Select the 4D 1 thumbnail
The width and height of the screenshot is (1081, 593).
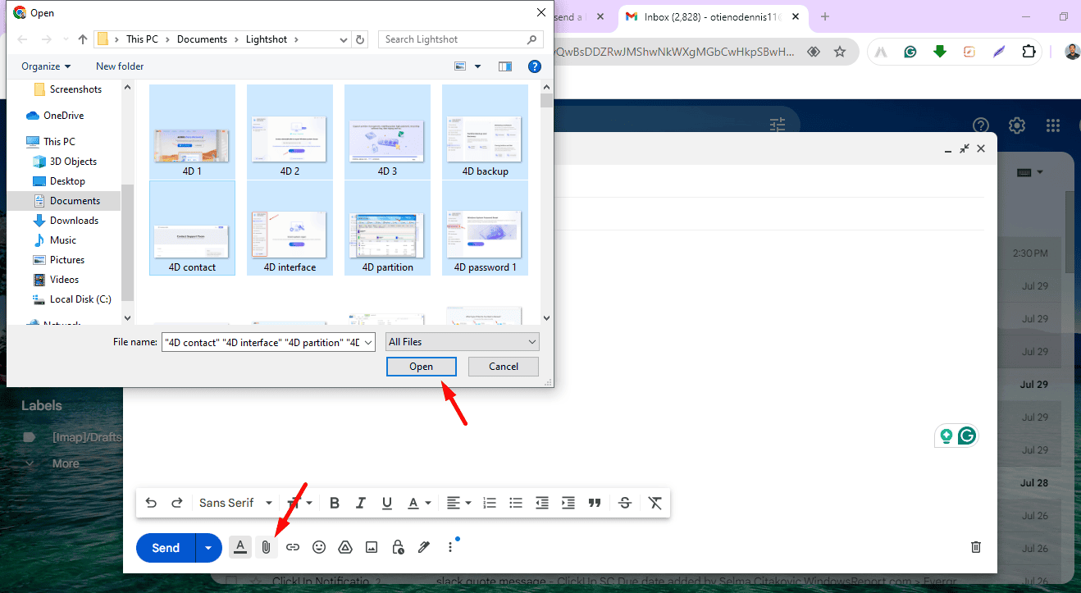(x=193, y=132)
